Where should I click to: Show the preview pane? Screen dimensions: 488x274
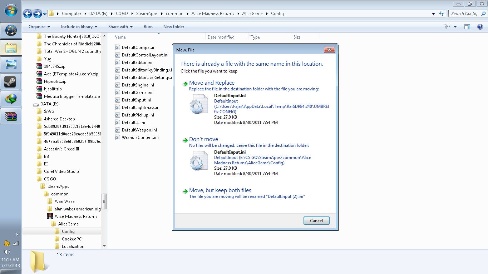(467, 27)
